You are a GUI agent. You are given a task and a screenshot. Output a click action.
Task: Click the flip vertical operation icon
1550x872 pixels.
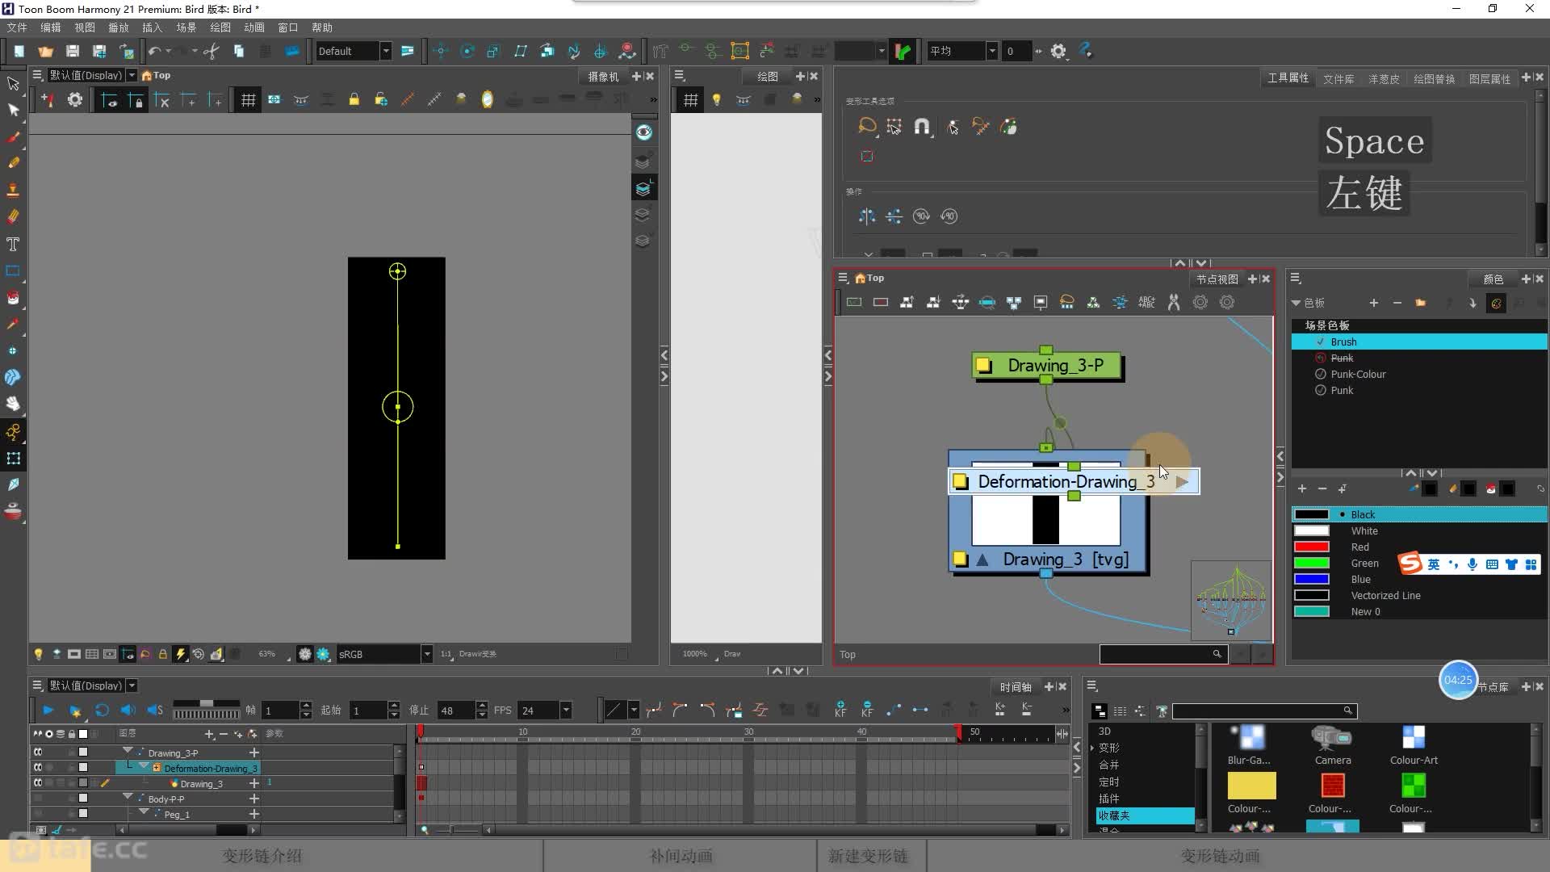click(894, 216)
